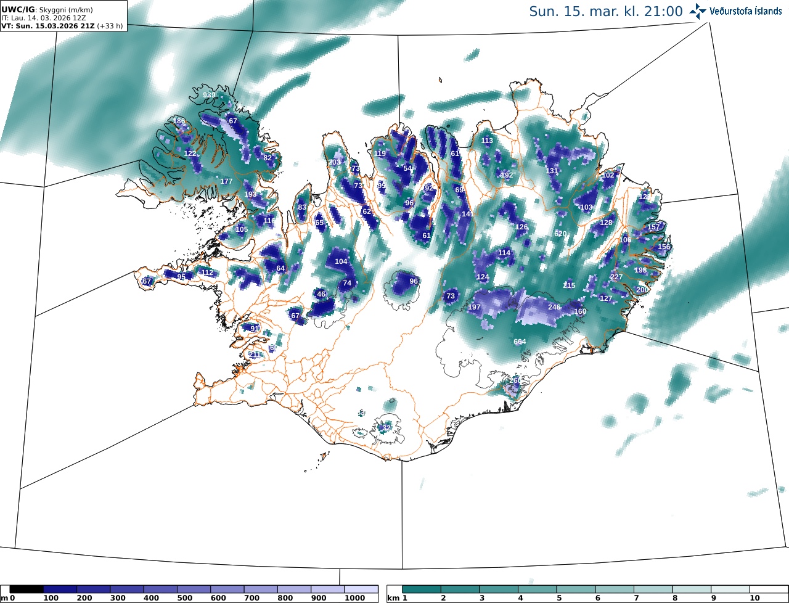The image size is (789, 603).
Task: Click the visibility value 54 on the map
Action: (407, 168)
